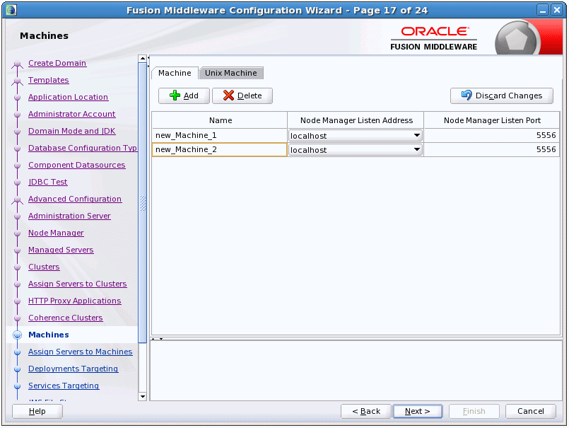Image resolution: width=569 pixels, height=428 pixels.
Task: Go to Assign Servers to Machines
Action: click(81, 352)
